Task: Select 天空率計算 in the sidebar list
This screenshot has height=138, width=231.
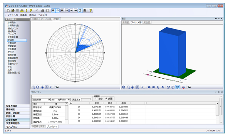Action: [x=13, y=37]
